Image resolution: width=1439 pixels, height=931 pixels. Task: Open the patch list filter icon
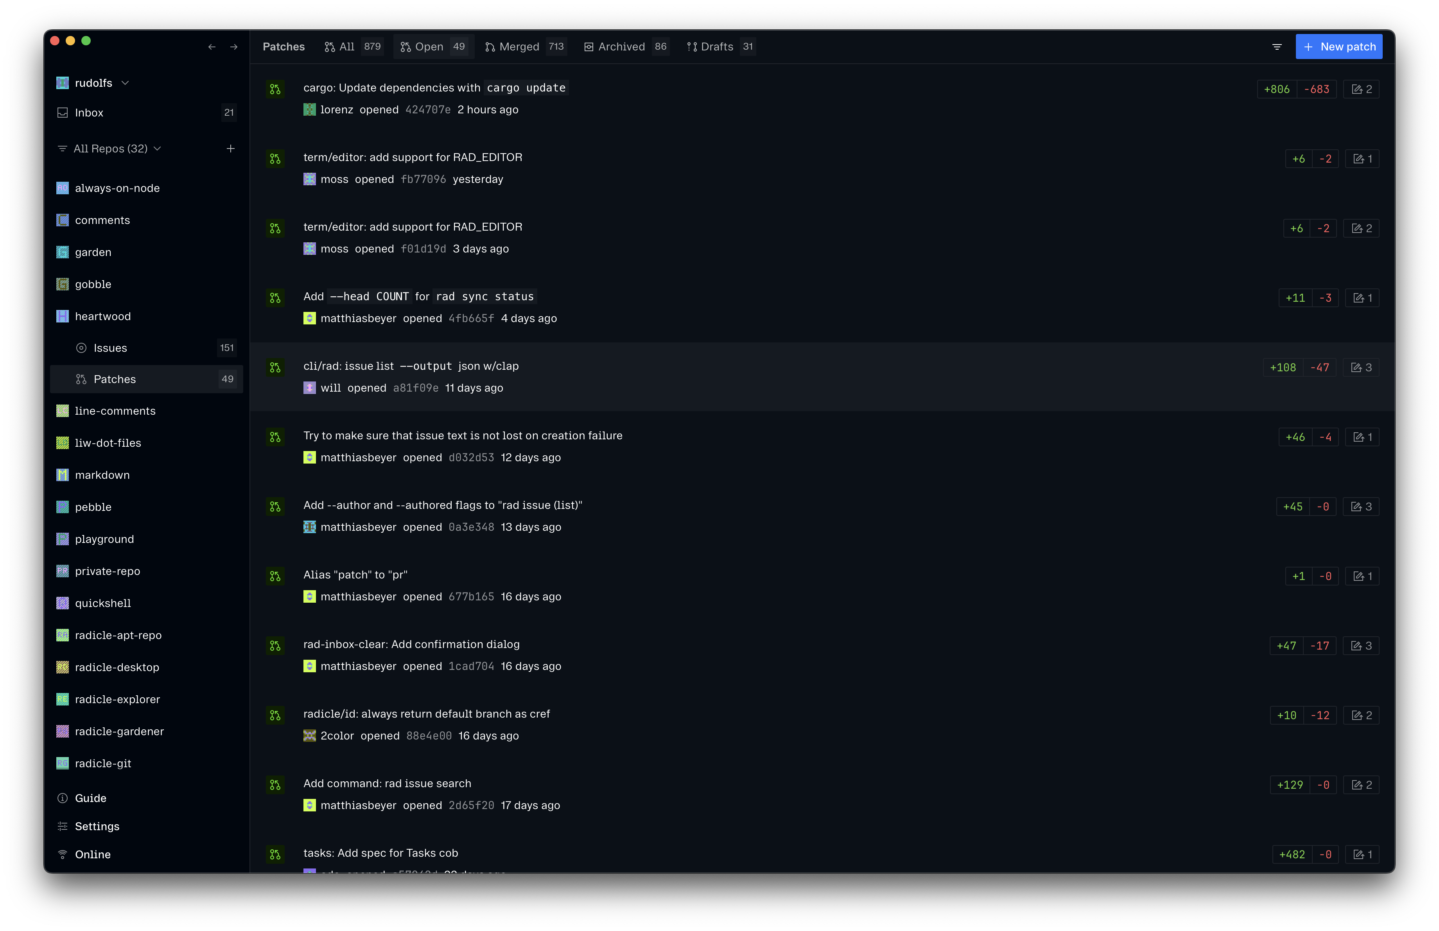(x=1277, y=47)
